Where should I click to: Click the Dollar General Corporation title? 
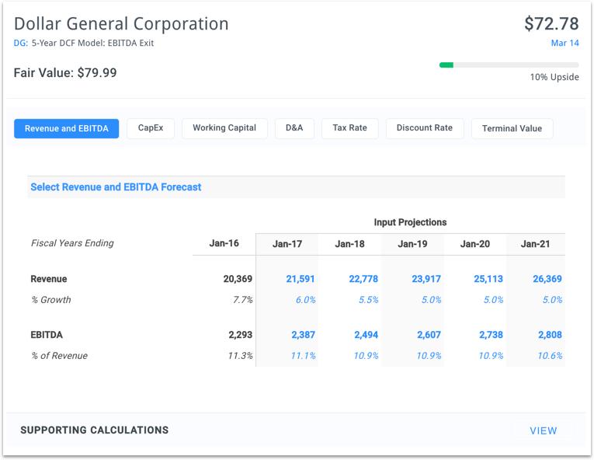click(x=121, y=23)
